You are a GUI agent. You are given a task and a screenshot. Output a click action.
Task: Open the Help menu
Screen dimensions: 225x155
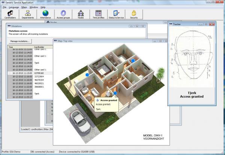click(43, 7)
